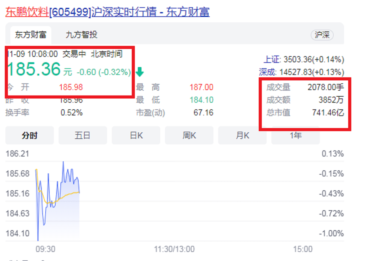
Task: Click the 185.16 price axis label
Action: (18, 193)
